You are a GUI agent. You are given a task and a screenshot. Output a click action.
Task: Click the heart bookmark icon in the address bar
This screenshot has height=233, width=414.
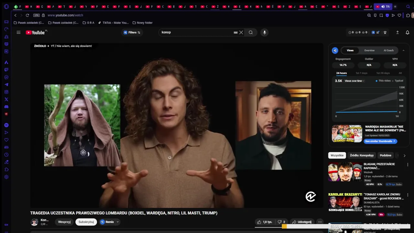tap(399, 15)
